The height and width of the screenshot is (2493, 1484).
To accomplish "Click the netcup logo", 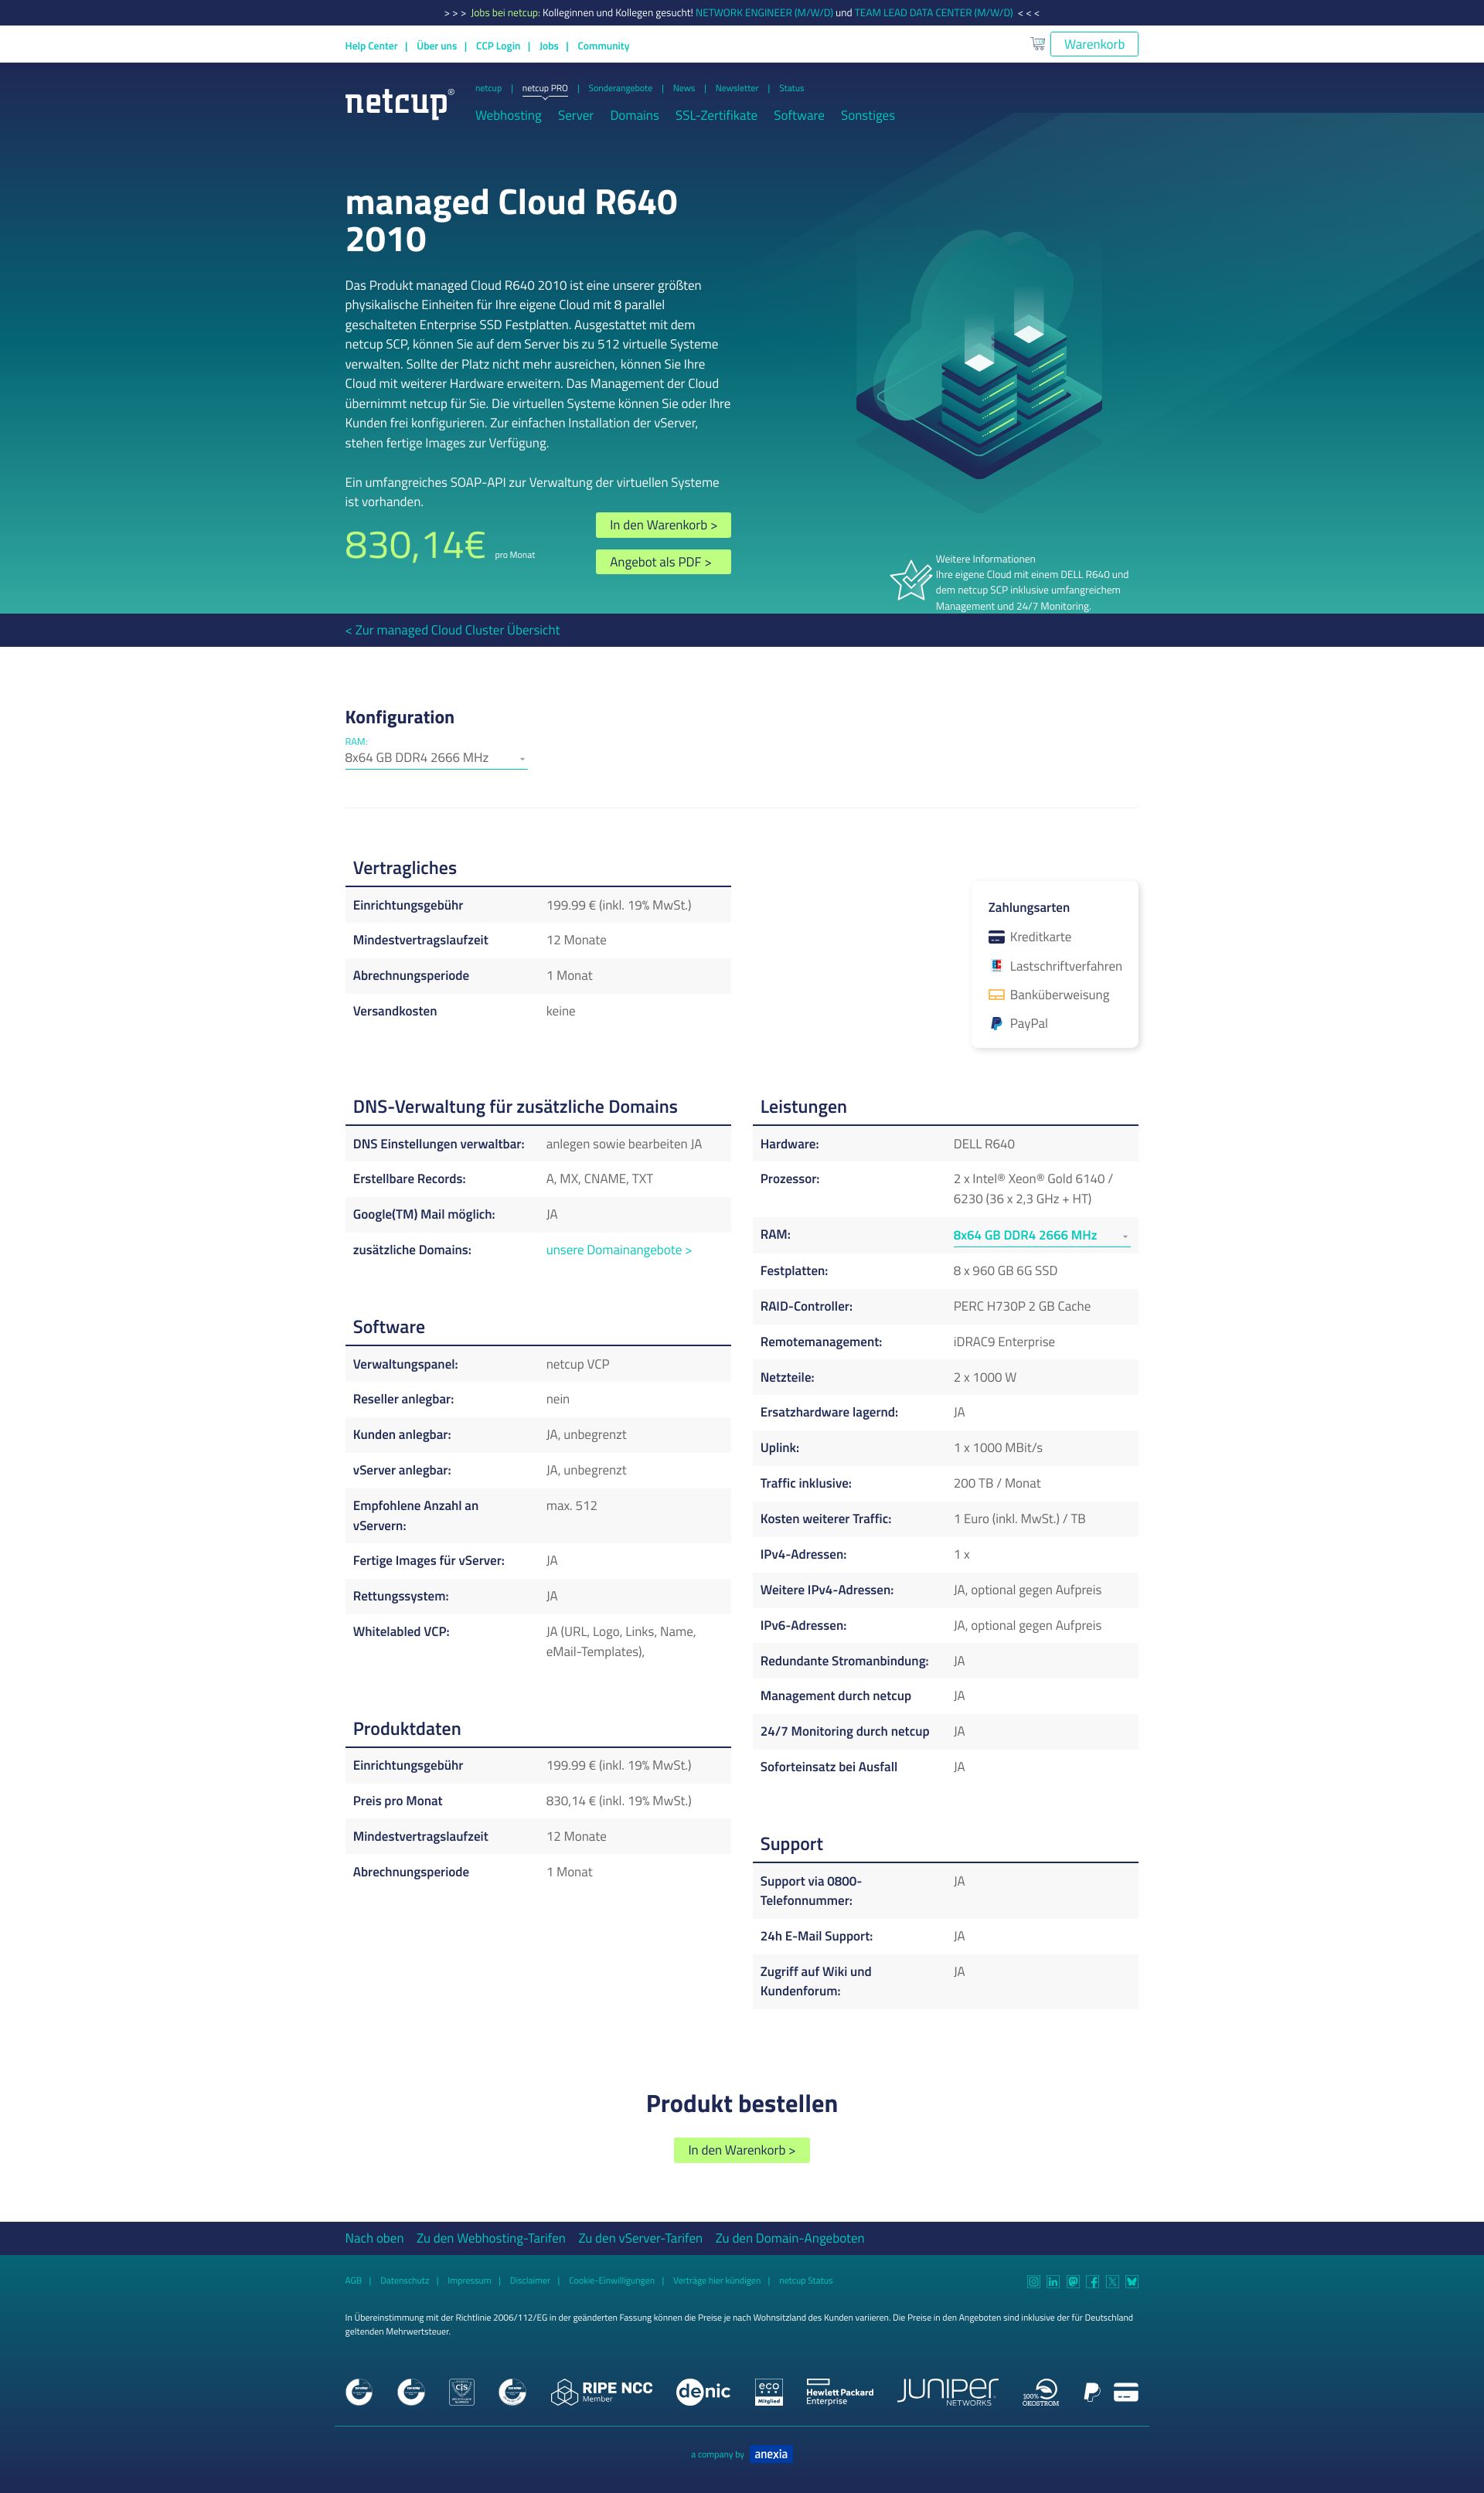I will [399, 103].
